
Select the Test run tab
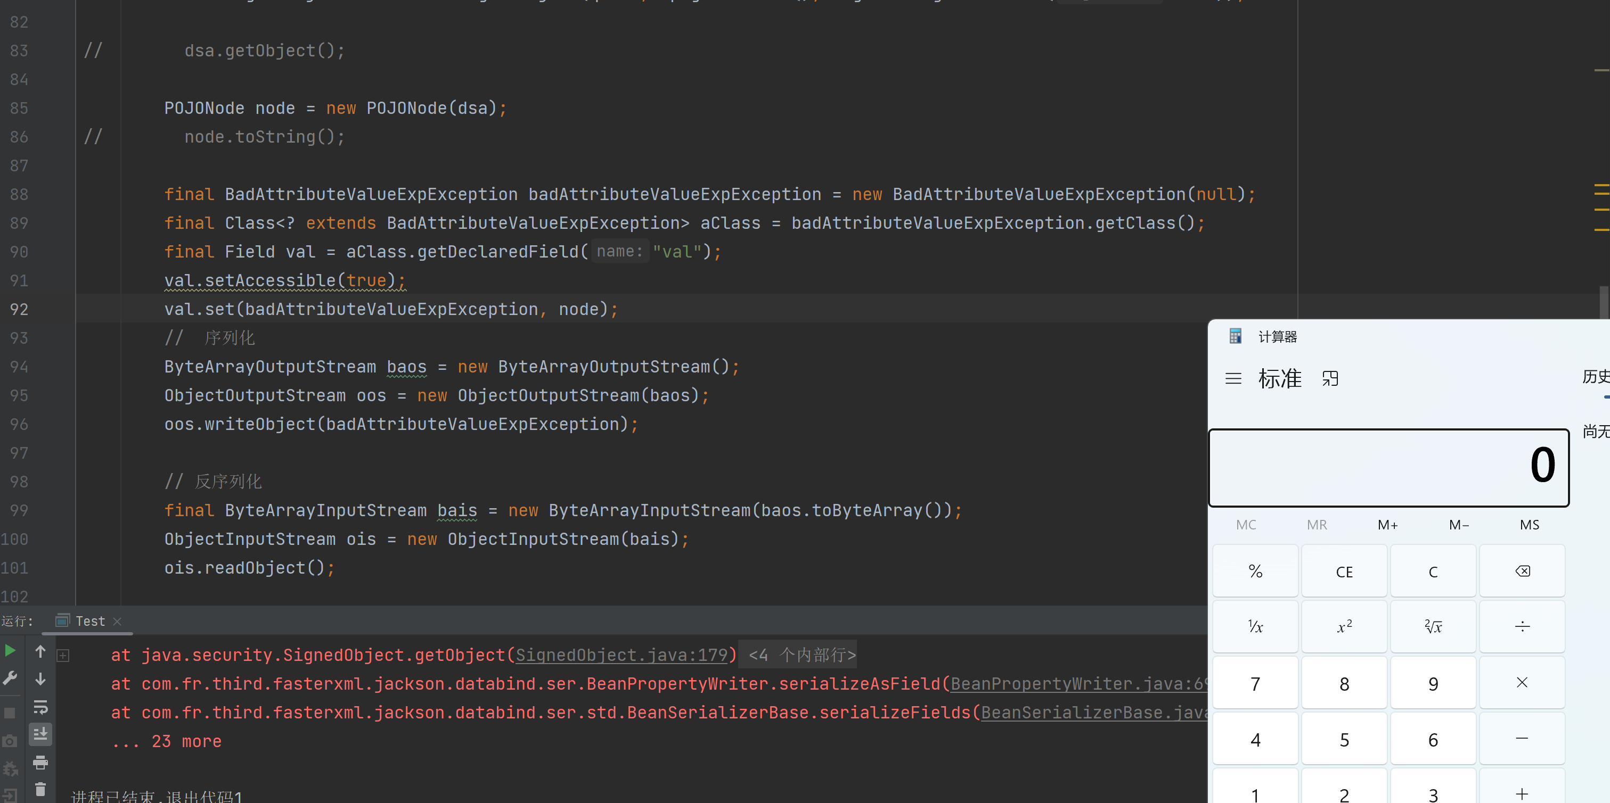(90, 620)
